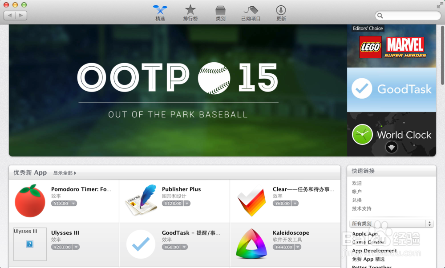Screen dimensions: 445x268
Task: Expand the arrow next to ¥283.00 price
Action: 77,247
